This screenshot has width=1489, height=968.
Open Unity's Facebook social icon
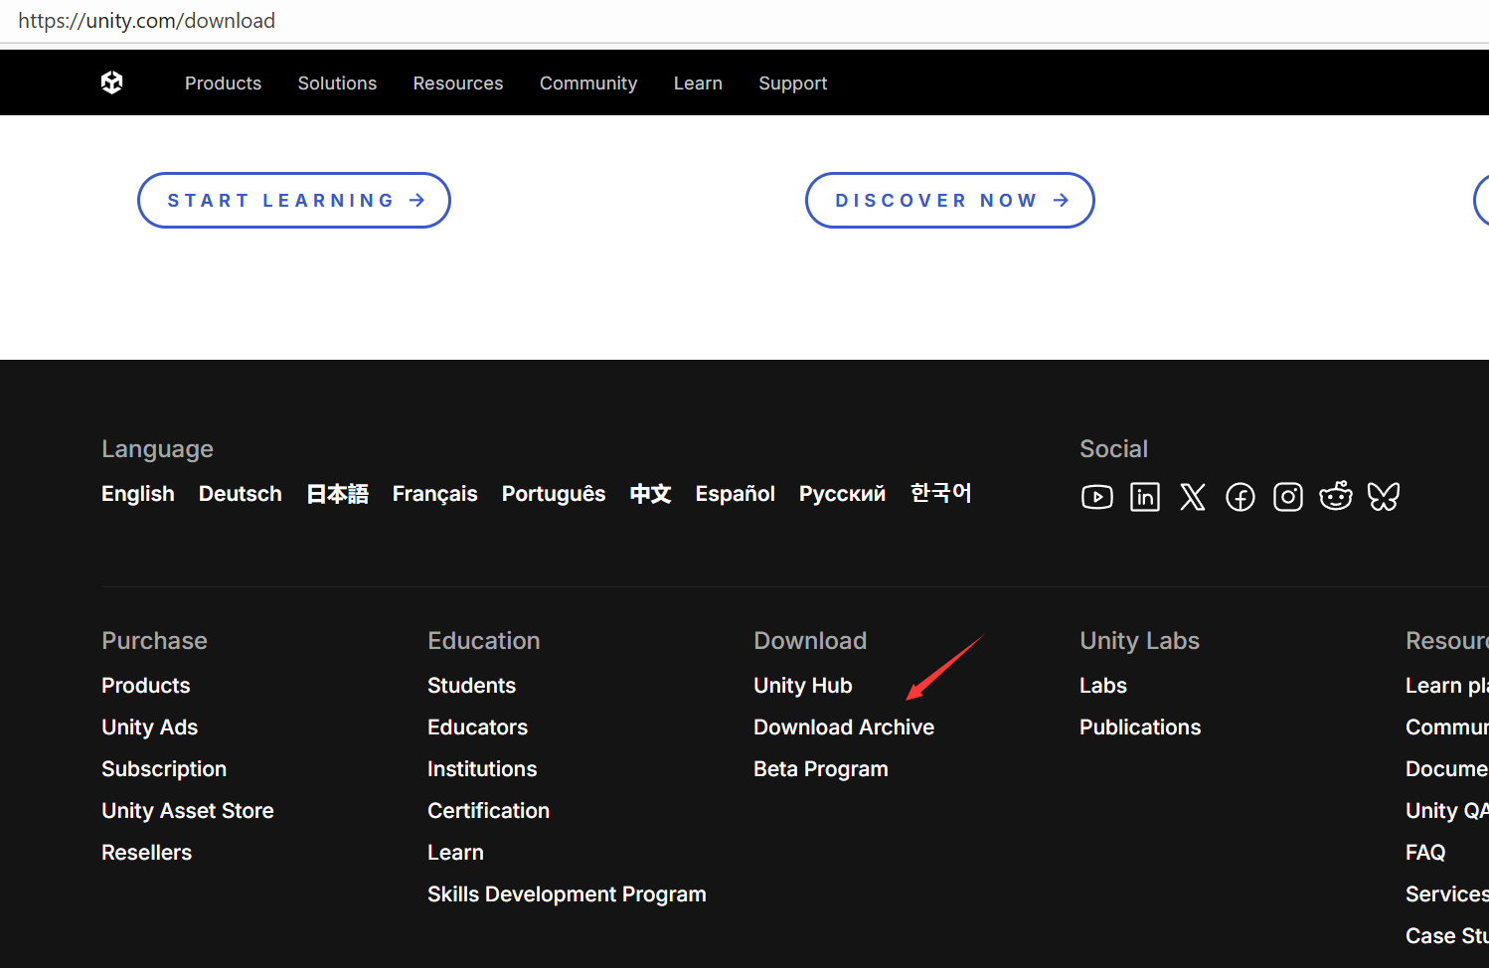[1241, 497]
